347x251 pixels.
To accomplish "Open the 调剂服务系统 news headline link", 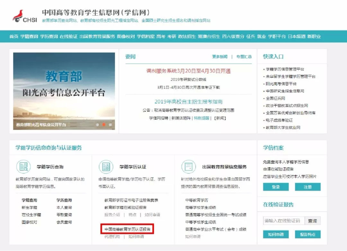I will [188, 71].
